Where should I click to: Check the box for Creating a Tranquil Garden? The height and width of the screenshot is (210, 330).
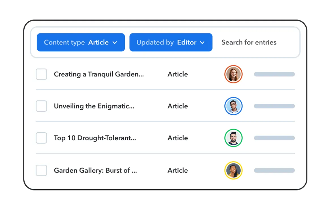pos(41,74)
